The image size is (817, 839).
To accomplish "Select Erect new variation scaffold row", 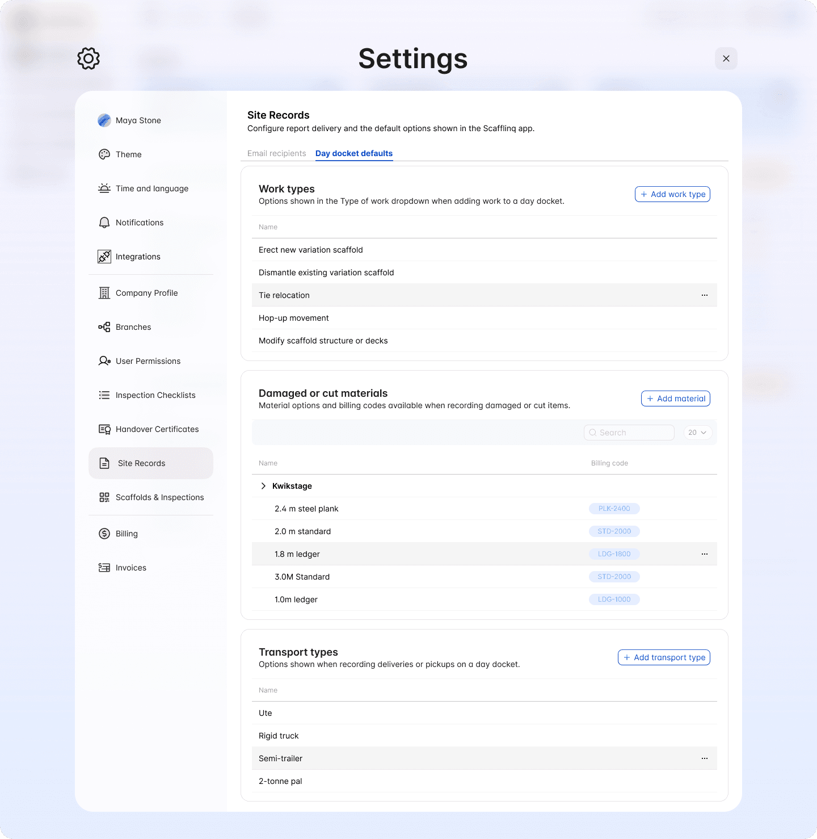I will pos(485,250).
